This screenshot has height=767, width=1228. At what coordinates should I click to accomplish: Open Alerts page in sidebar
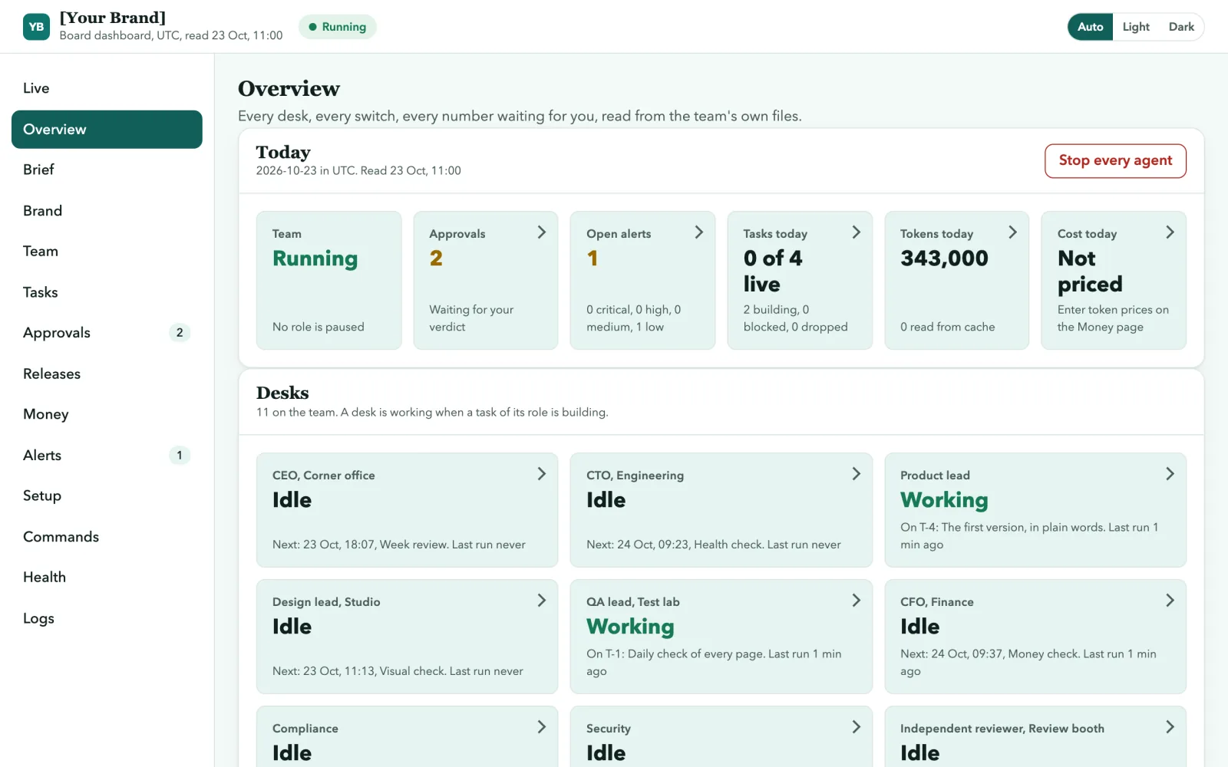[107, 455]
